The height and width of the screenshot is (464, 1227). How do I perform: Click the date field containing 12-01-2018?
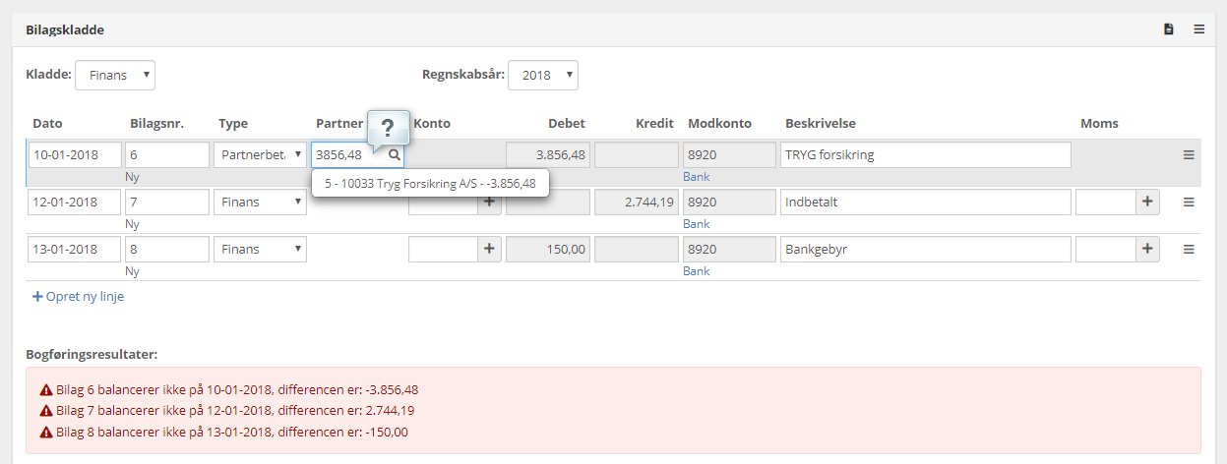click(x=75, y=202)
